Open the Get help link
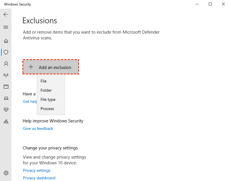Viewport: 230px width, 181px height. click(30, 101)
